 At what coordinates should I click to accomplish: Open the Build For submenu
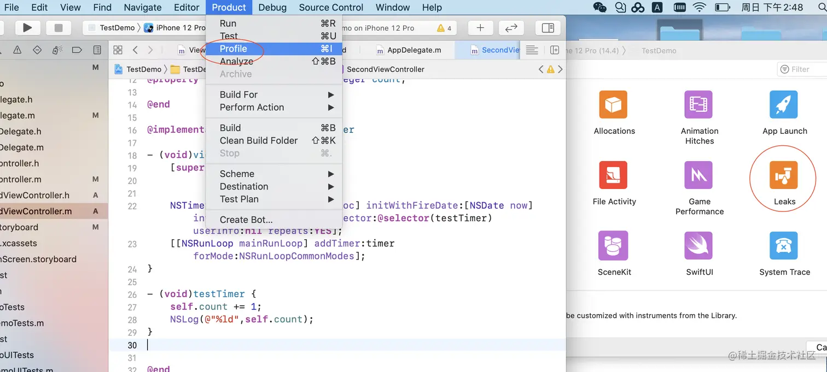[273, 95]
